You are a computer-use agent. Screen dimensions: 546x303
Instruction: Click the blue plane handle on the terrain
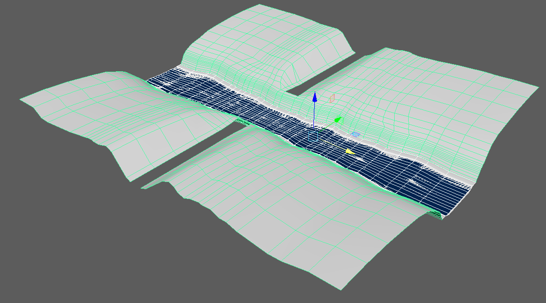(355, 134)
